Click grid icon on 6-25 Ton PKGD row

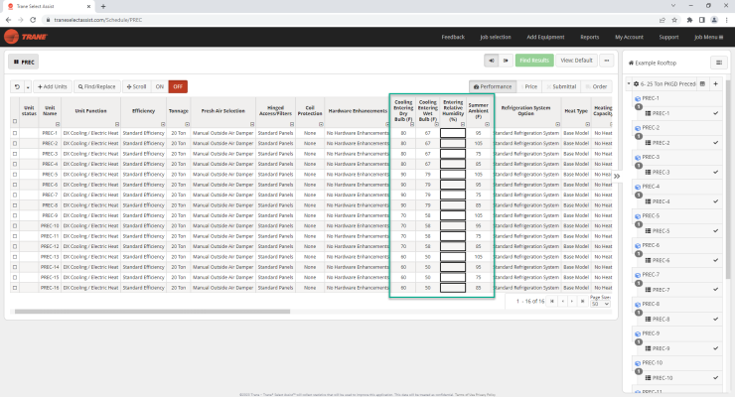[702, 83]
